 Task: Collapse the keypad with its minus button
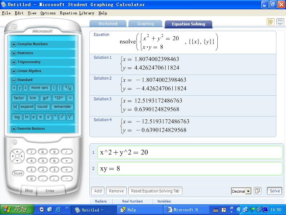(x=15, y=142)
